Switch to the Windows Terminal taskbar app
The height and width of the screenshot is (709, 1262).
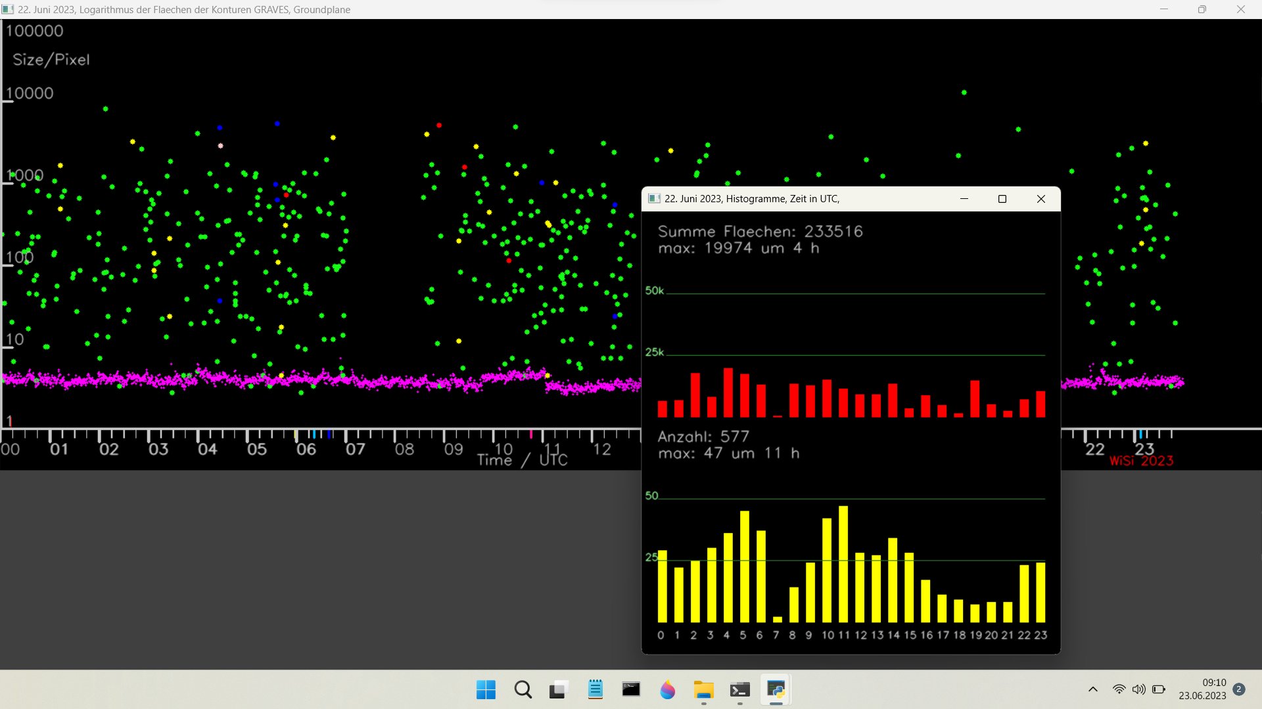tap(740, 690)
